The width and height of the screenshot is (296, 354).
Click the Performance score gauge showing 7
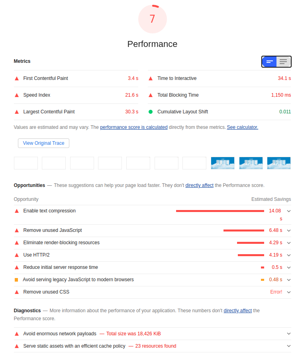[x=152, y=19]
